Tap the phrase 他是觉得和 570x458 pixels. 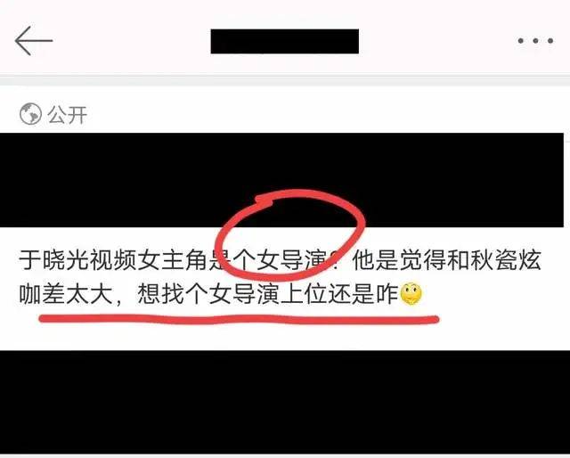point(411,259)
